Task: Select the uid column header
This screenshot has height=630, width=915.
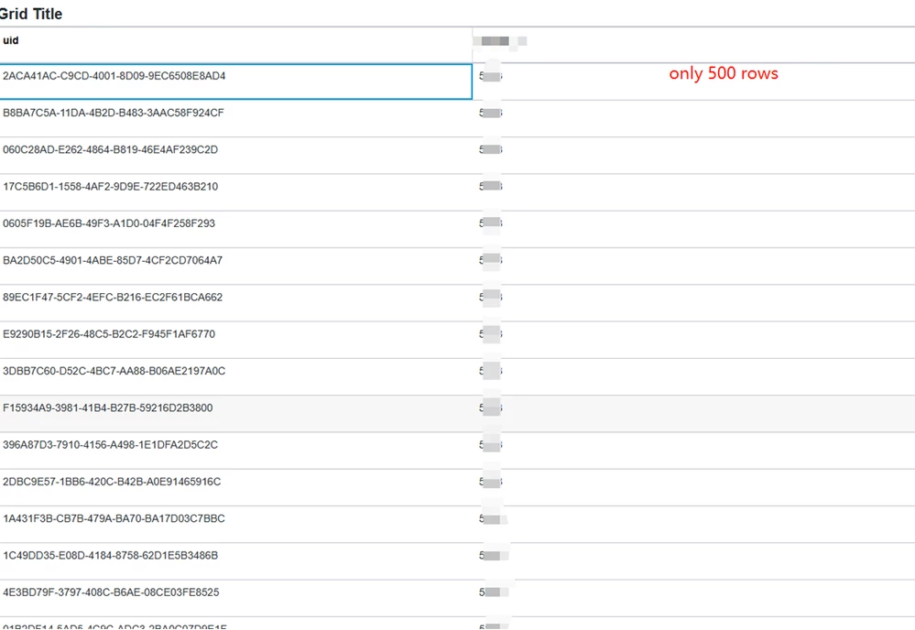Action: click(235, 45)
